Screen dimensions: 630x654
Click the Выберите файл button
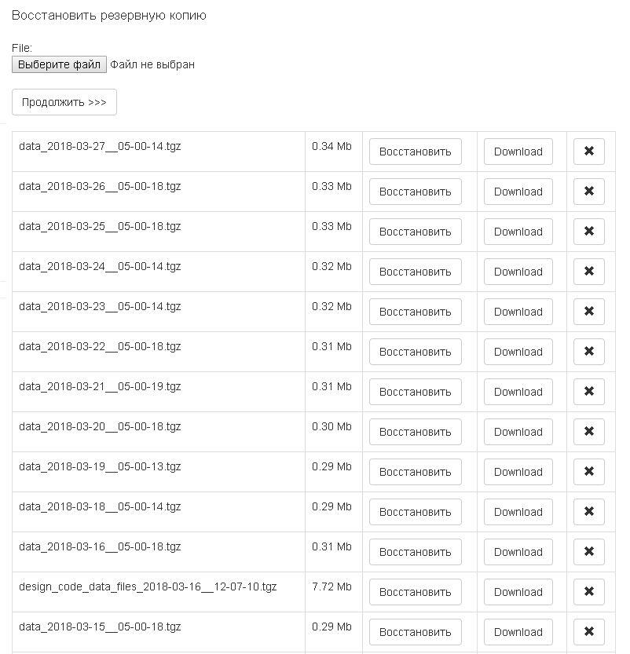(x=59, y=64)
